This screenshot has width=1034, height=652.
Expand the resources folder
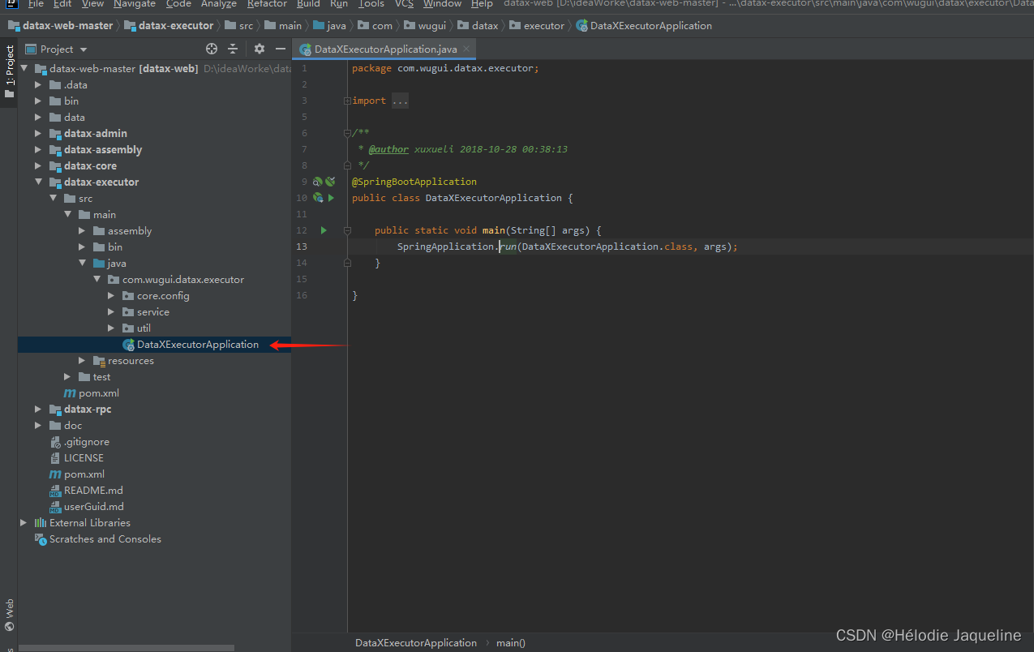click(x=82, y=361)
